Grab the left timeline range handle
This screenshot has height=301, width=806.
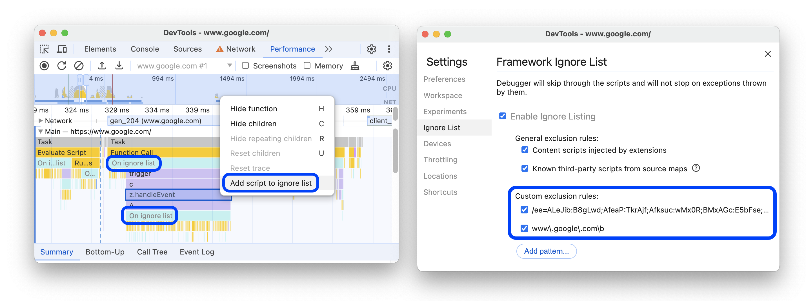click(x=80, y=80)
